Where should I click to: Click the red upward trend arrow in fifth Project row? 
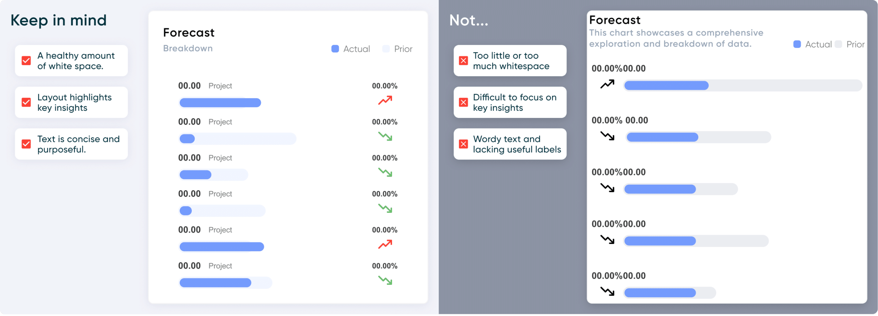tap(385, 244)
